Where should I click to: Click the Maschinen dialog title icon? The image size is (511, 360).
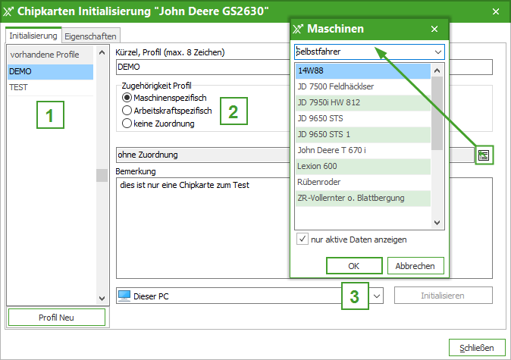point(299,29)
